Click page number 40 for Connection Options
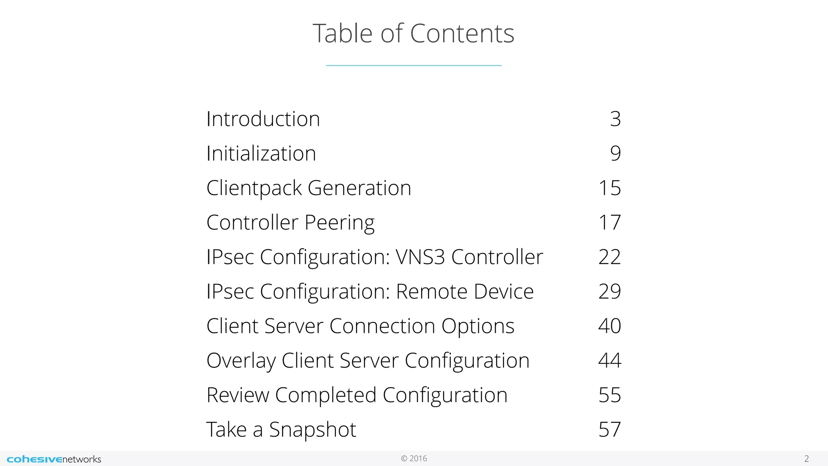 click(610, 326)
